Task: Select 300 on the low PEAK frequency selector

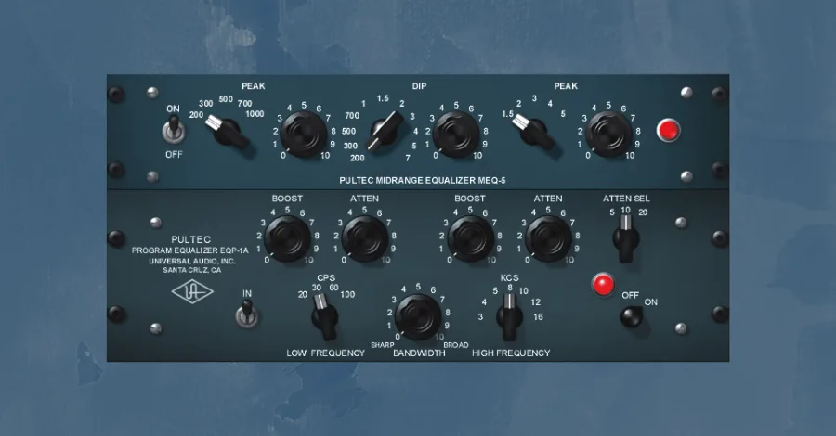Action: [x=206, y=104]
